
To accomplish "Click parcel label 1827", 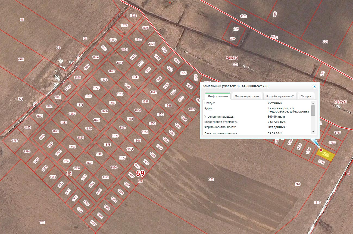I will point(138,39).
